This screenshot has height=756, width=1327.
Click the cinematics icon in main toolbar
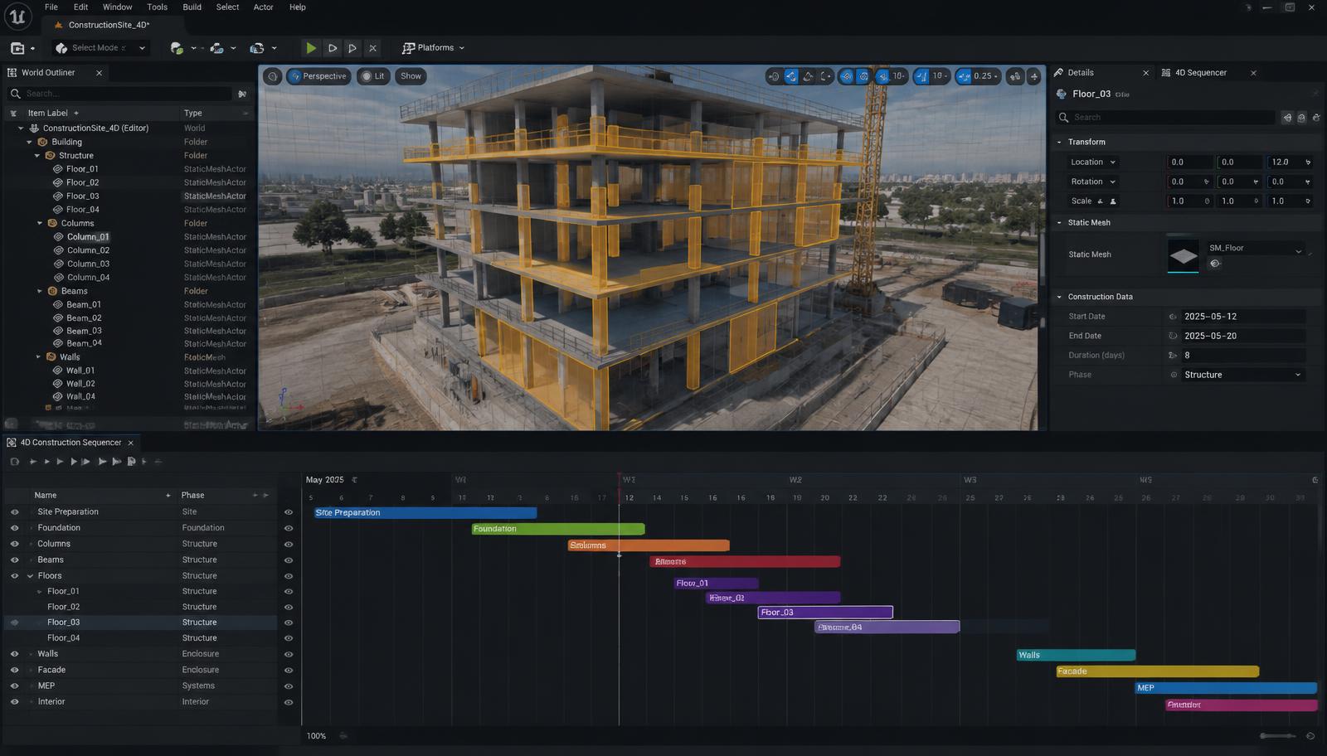(257, 48)
